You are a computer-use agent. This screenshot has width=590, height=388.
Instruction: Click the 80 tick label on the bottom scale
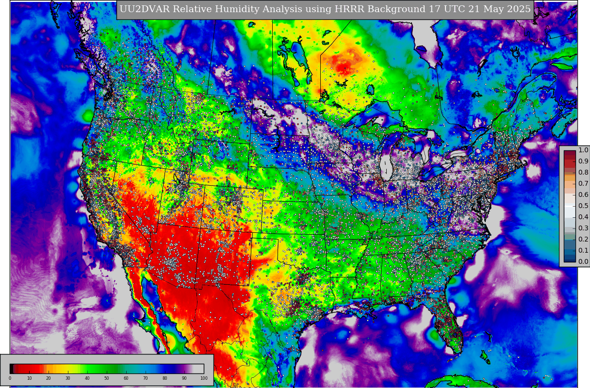coord(165,378)
